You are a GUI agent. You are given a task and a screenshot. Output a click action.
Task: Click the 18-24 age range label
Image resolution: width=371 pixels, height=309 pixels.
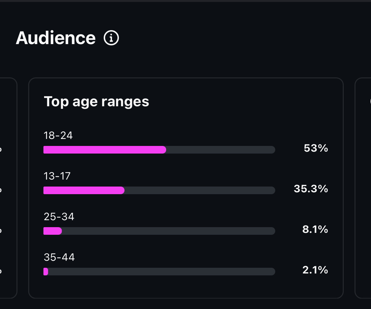click(58, 136)
